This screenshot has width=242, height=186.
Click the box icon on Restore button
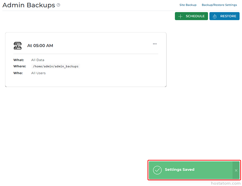tap(215, 16)
